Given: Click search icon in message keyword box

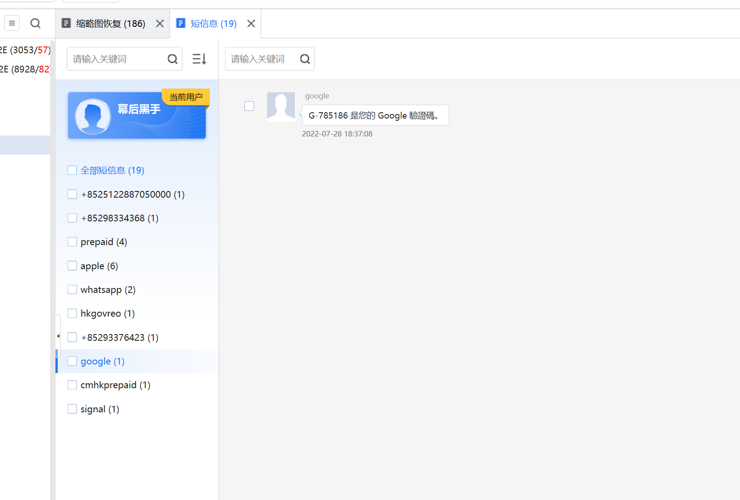Looking at the screenshot, I should pyautogui.click(x=305, y=59).
